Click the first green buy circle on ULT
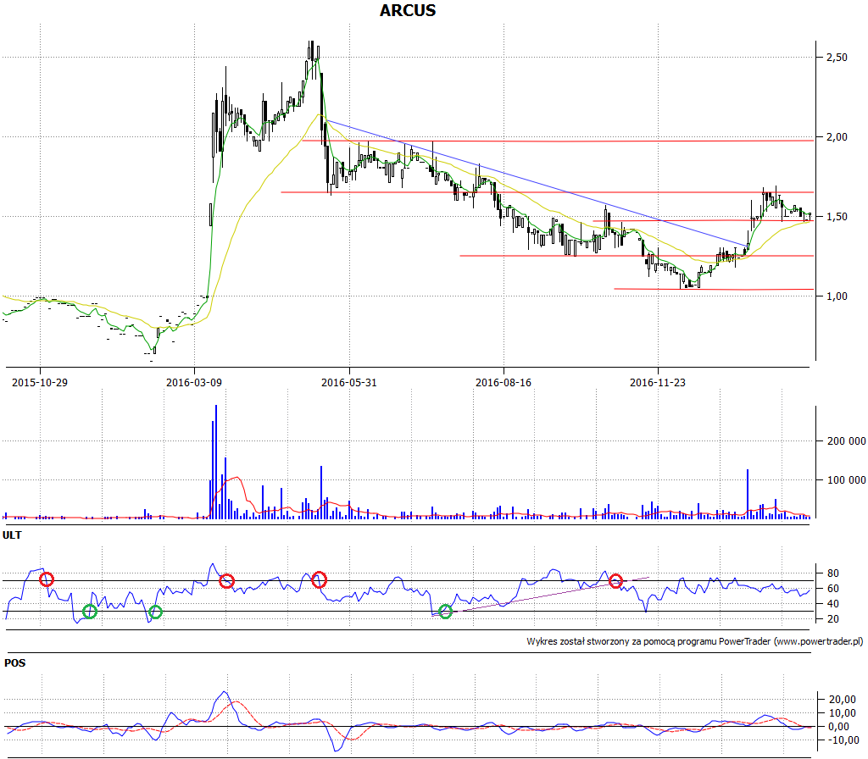868x759 pixels. (x=90, y=612)
